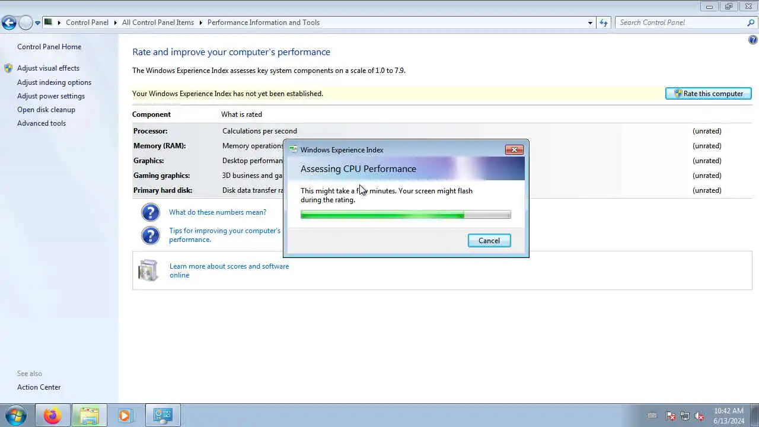
Task: Expand the arrow after Control Panel breadcrumb
Action: 115,23
